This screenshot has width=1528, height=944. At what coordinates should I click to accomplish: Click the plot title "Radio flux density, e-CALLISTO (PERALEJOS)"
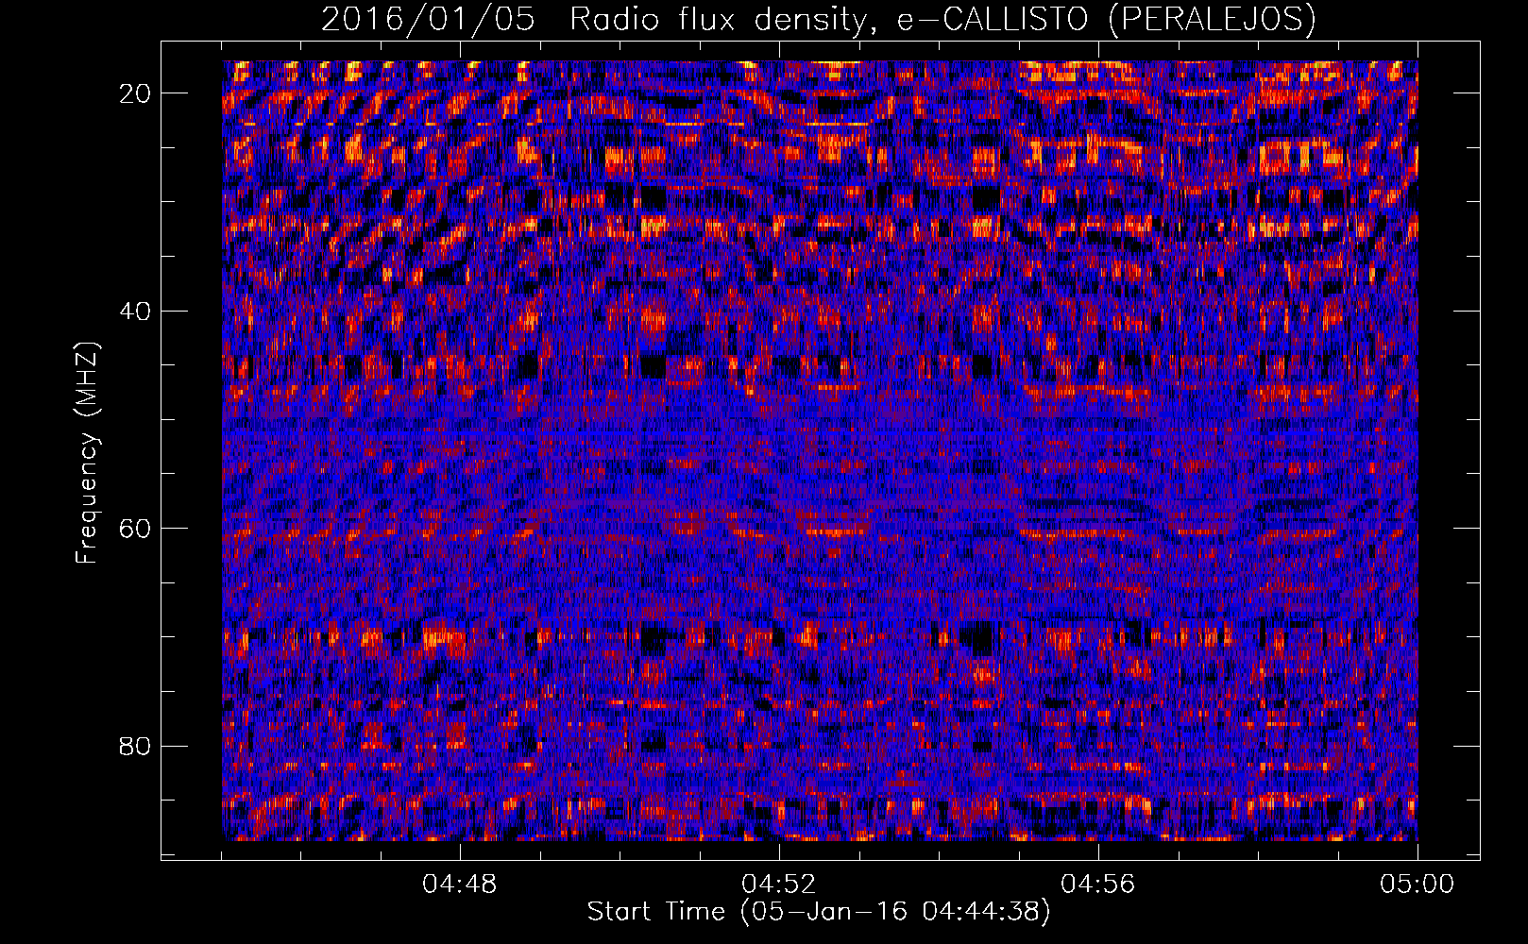pyautogui.click(x=942, y=19)
